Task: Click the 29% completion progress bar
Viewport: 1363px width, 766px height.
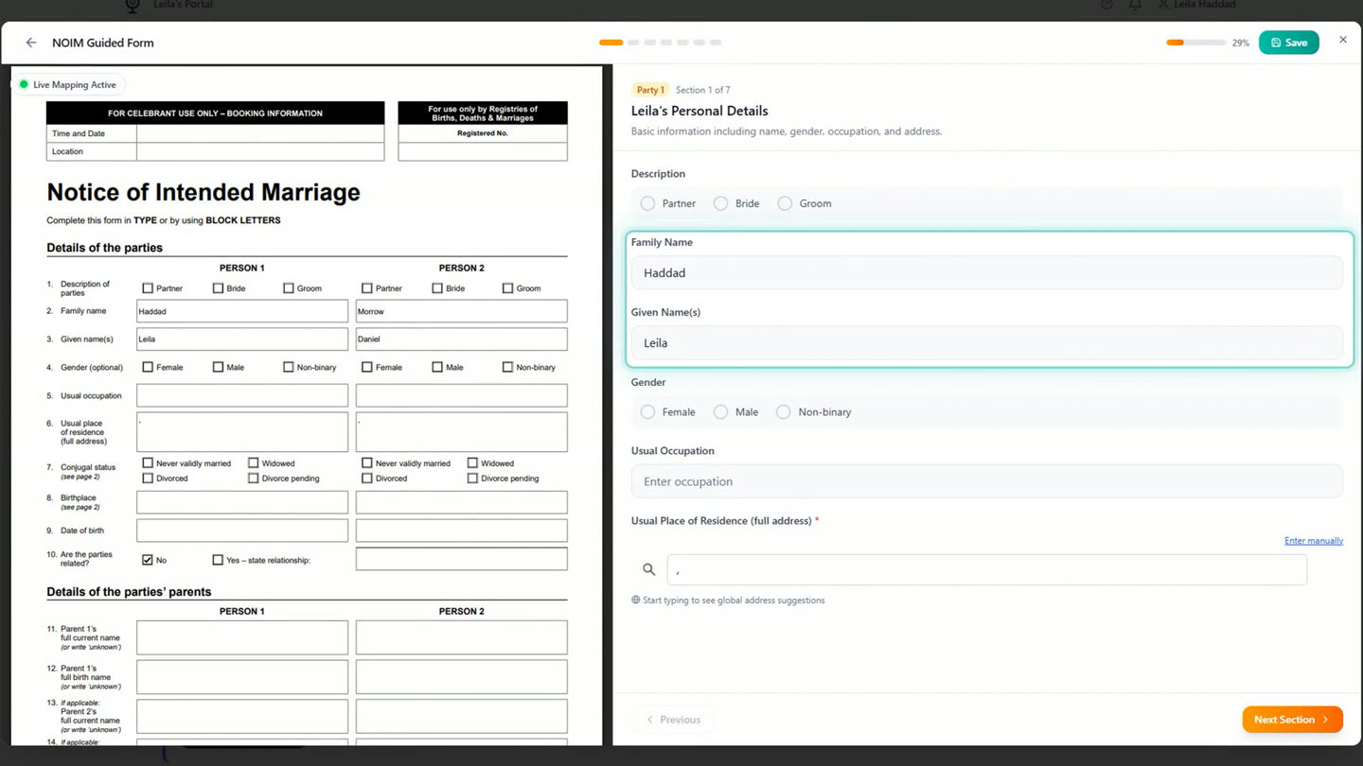Action: 1195,43
